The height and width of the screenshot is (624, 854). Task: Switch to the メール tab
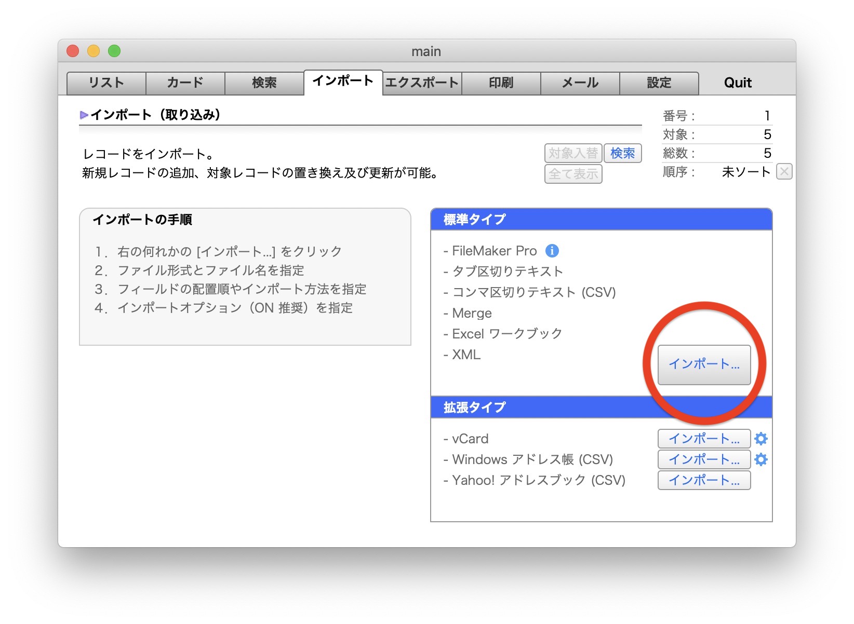pos(580,83)
